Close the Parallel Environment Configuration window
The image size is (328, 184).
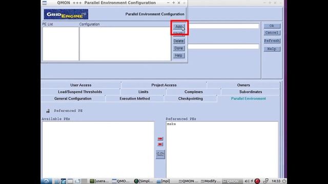179,3
